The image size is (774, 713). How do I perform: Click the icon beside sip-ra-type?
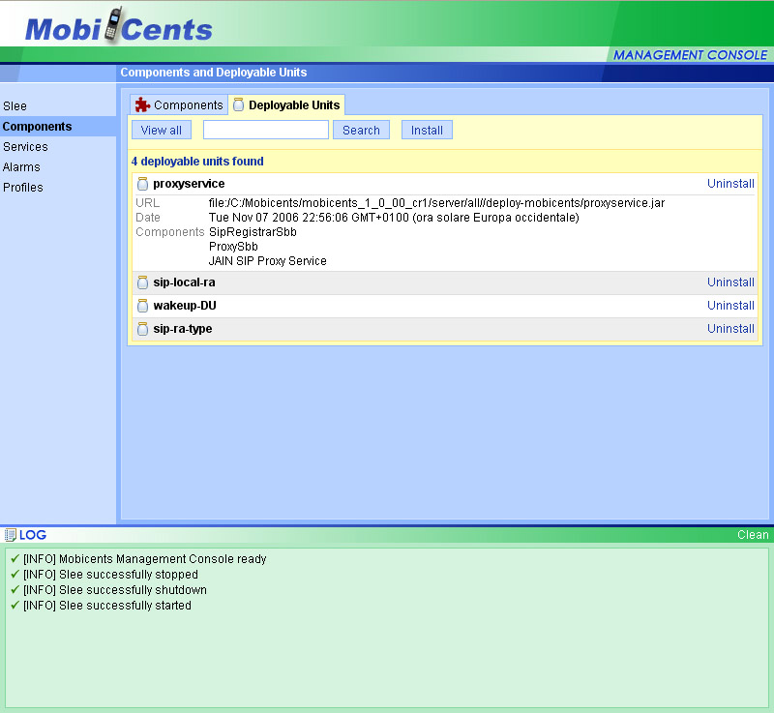pyautogui.click(x=142, y=329)
